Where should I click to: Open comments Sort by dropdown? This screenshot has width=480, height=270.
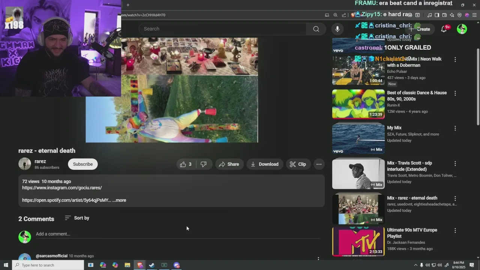pos(77,218)
